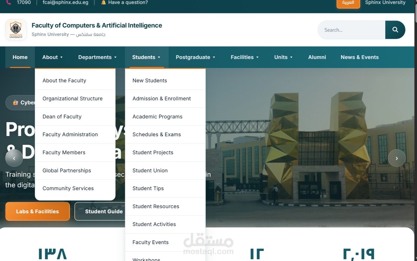Expand the About dropdown menu
The image size is (417, 261).
pos(52,57)
